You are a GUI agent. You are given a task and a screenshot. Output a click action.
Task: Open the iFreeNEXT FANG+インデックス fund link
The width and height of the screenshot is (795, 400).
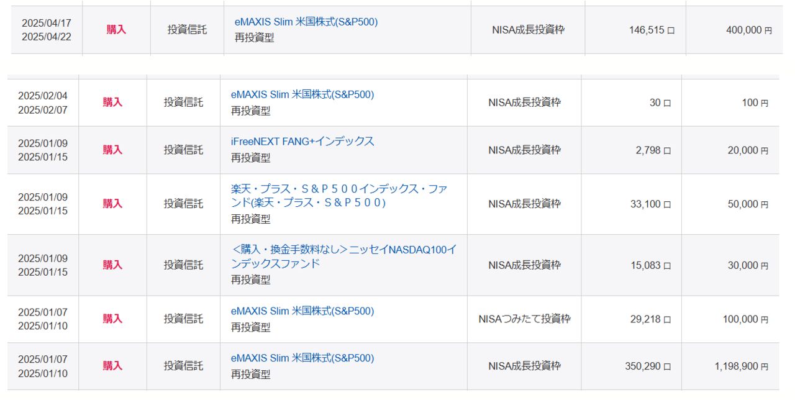tap(302, 142)
